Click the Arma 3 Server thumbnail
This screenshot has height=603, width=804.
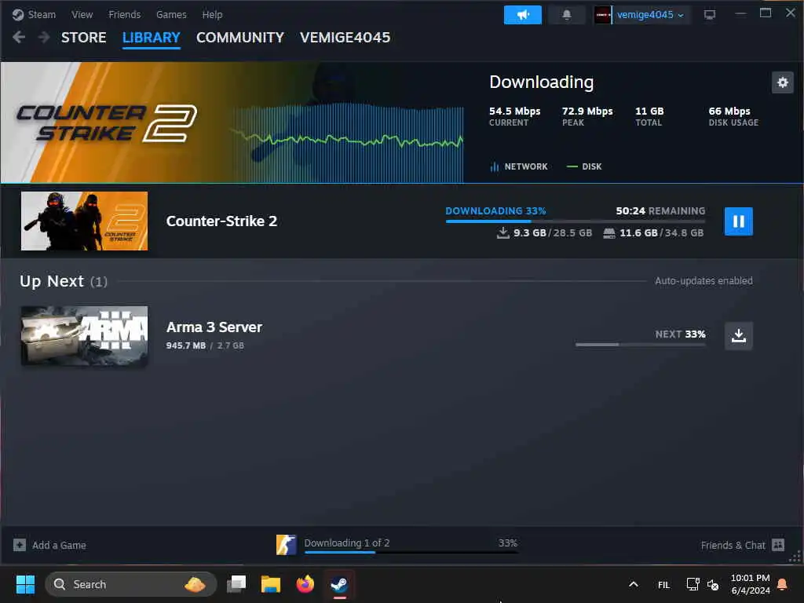(84, 336)
